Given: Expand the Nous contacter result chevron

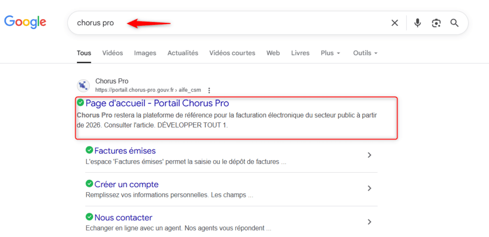Looking at the screenshot, I should coord(370,222).
